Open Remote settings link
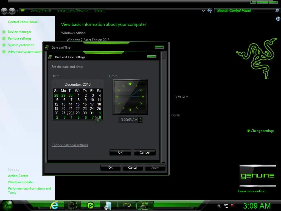This screenshot has width=281, height=211. click(x=19, y=38)
